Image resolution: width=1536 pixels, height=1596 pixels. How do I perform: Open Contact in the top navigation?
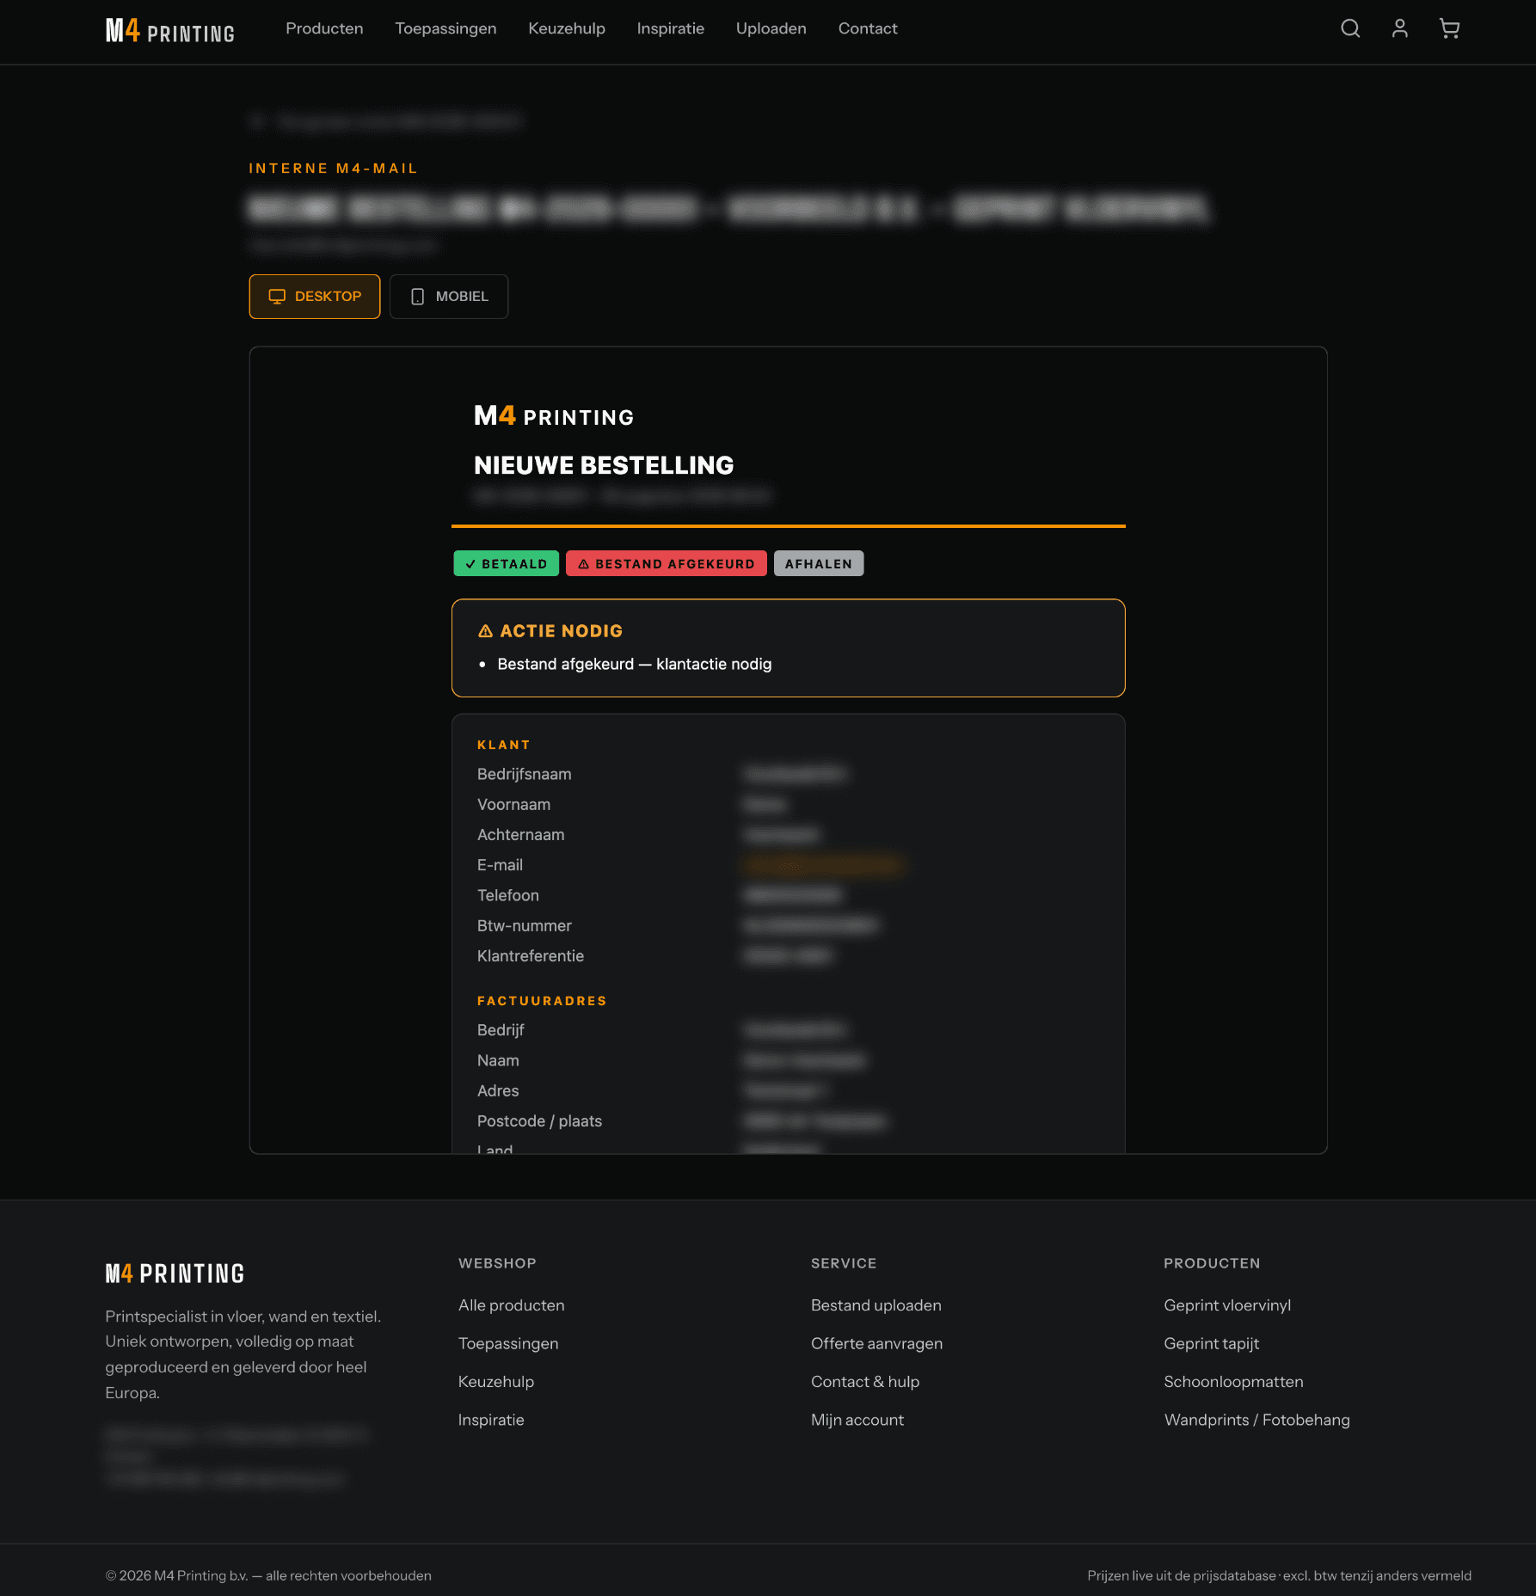coord(868,28)
